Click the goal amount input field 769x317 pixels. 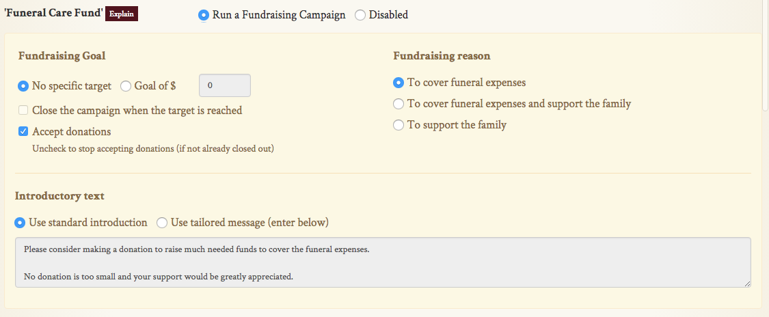coord(224,85)
